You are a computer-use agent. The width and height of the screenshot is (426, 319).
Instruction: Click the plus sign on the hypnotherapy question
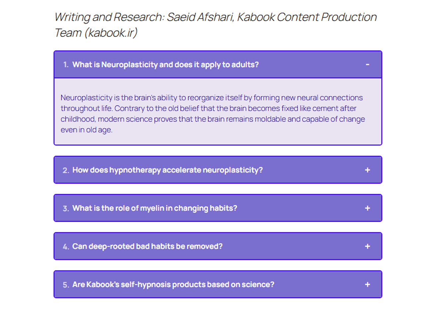(x=367, y=170)
